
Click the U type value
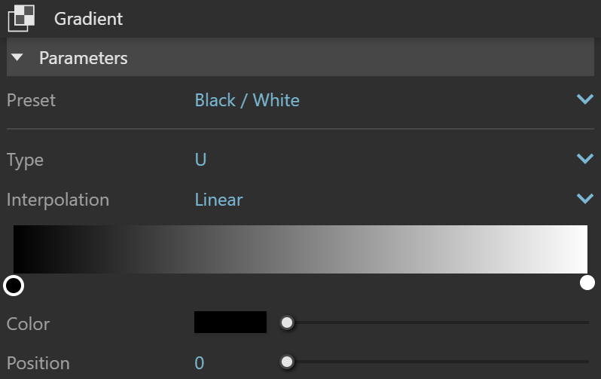pyautogui.click(x=200, y=159)
